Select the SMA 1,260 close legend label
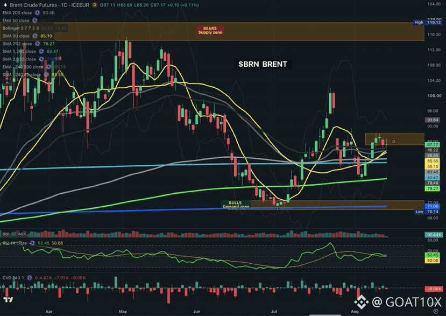The height and width of the screenshot is (316, 446). coord(19,52)
